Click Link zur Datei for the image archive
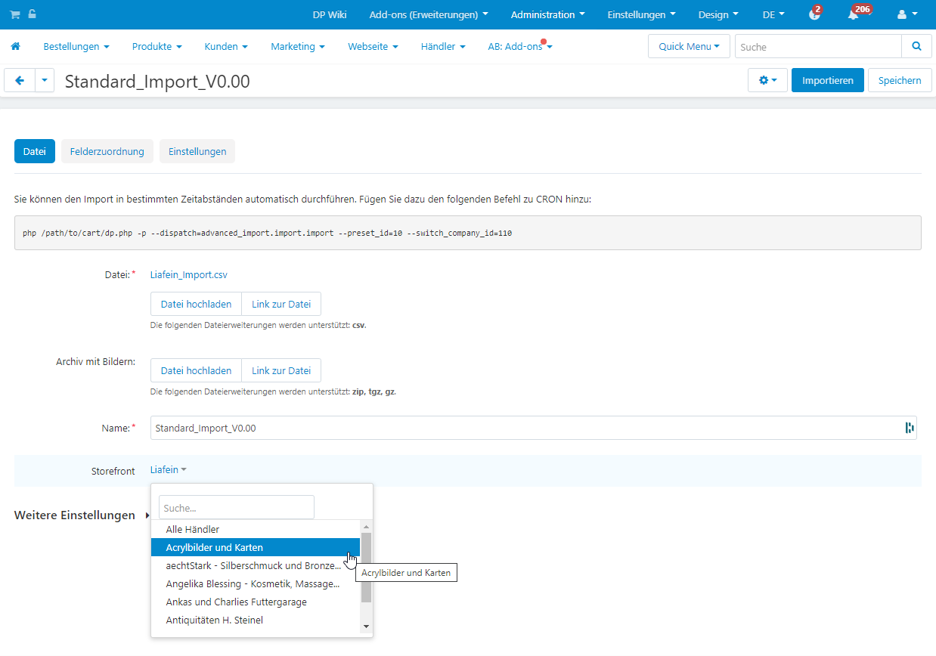 click(x=281, y=370)
